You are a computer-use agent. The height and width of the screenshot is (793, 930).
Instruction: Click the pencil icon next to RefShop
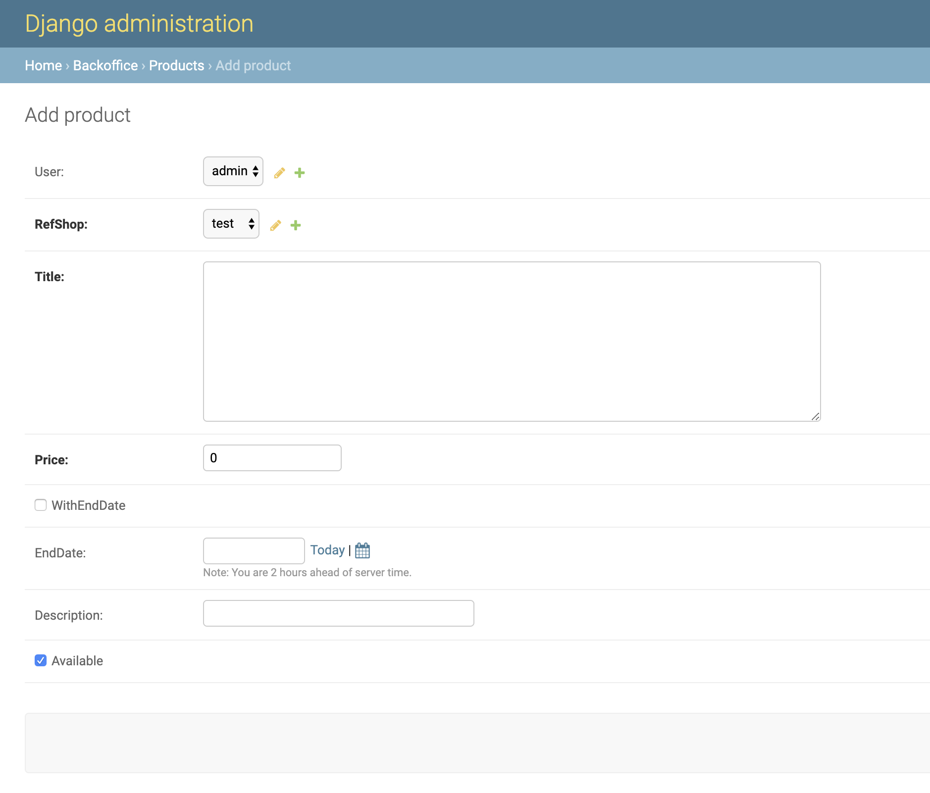pyautogui.click(x=275, y=225)
